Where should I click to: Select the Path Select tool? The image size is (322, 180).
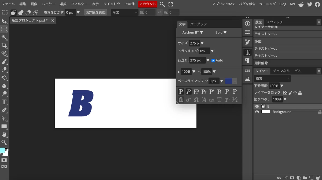4,118
